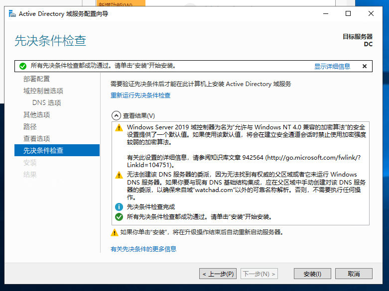Select 域控制器选项 in the sidebar

coord(43,91)
